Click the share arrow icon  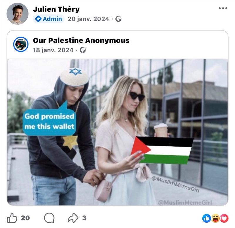point(73,218)
